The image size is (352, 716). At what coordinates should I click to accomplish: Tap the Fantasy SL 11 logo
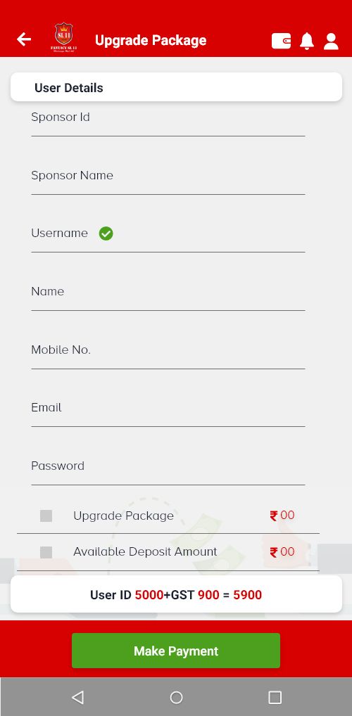(x=63, y=38)
